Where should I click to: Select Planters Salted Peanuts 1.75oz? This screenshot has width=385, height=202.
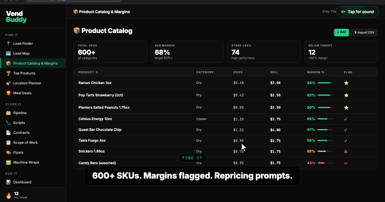[x=104, y=107]
